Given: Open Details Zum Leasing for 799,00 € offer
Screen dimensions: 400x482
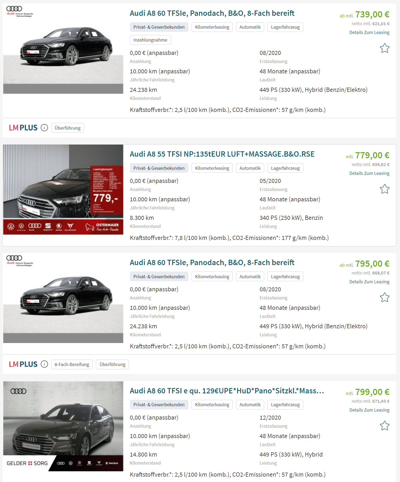Looking at the screenshot, I should click(x=369, y=410).
